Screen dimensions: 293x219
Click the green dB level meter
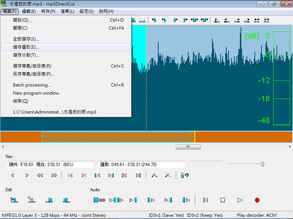pyautogui.click(x=281, y=78)
